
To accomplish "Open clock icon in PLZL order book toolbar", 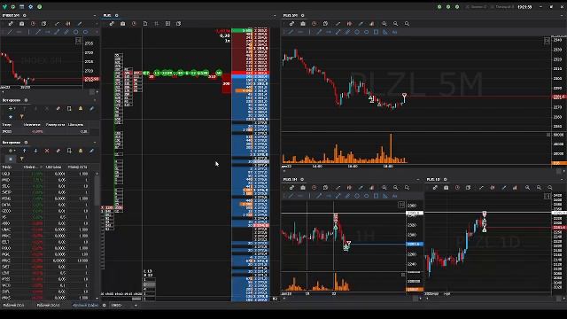I will 134,24.
